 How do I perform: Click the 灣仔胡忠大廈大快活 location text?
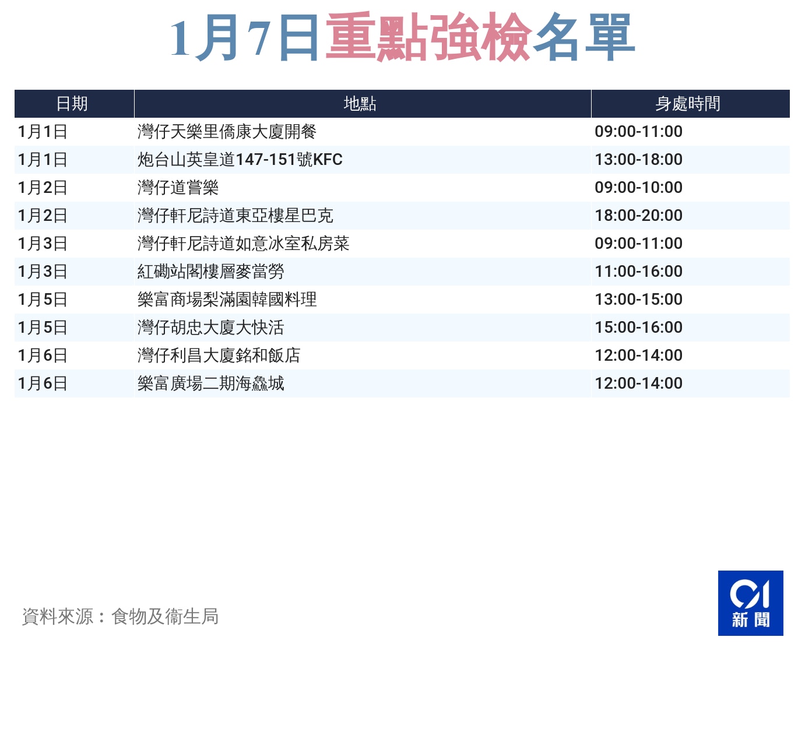(210, 327)
